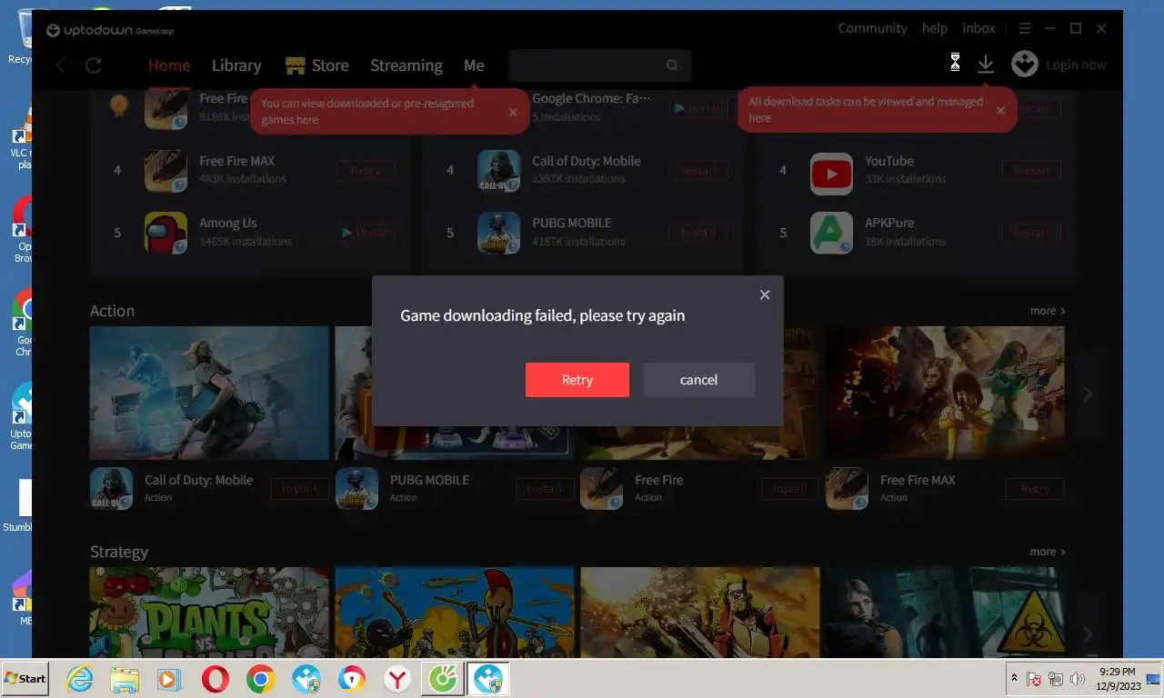This screenshot has height=698, width=1164.
Task: Click the search magnifier icon
Action: (x=672, y=65)
